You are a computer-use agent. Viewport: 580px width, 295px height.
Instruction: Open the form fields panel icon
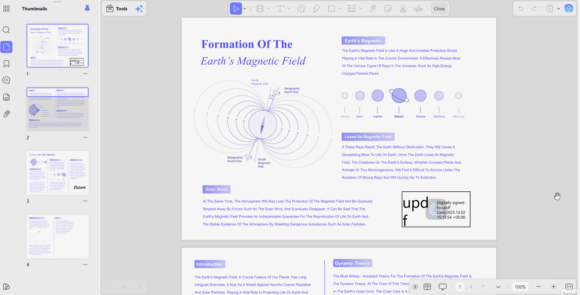[6, 97]
